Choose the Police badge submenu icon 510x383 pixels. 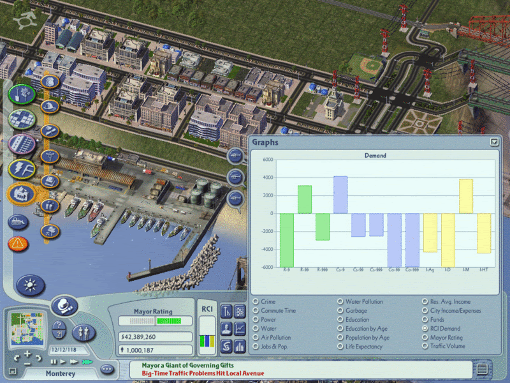(50, 82)
